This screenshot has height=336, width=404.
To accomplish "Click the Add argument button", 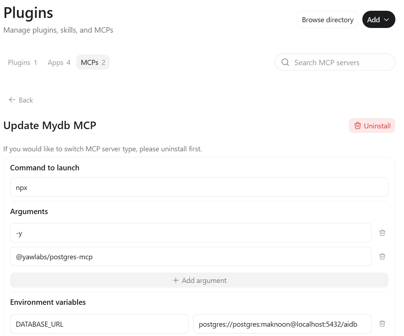I will tap(199, 280).
